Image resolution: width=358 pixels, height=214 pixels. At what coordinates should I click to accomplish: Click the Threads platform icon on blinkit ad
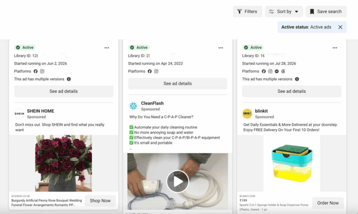[283, 71]
